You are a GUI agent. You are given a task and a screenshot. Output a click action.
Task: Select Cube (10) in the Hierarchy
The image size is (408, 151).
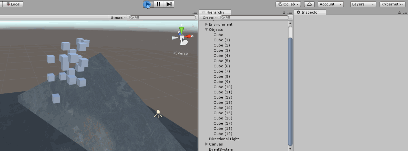pos(223,87)
